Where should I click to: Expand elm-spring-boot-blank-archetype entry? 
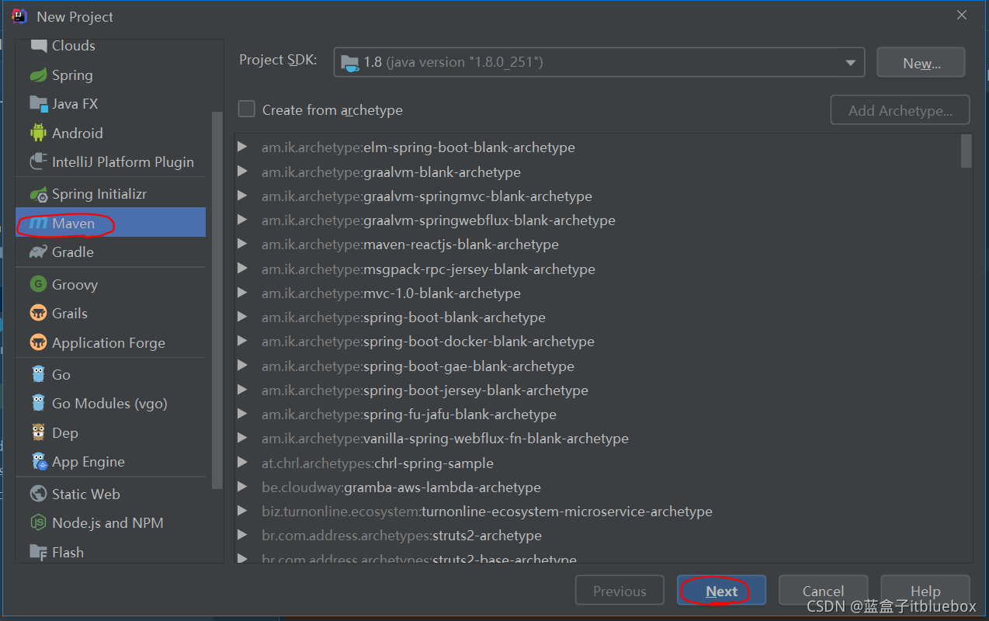tap(242, 147)
